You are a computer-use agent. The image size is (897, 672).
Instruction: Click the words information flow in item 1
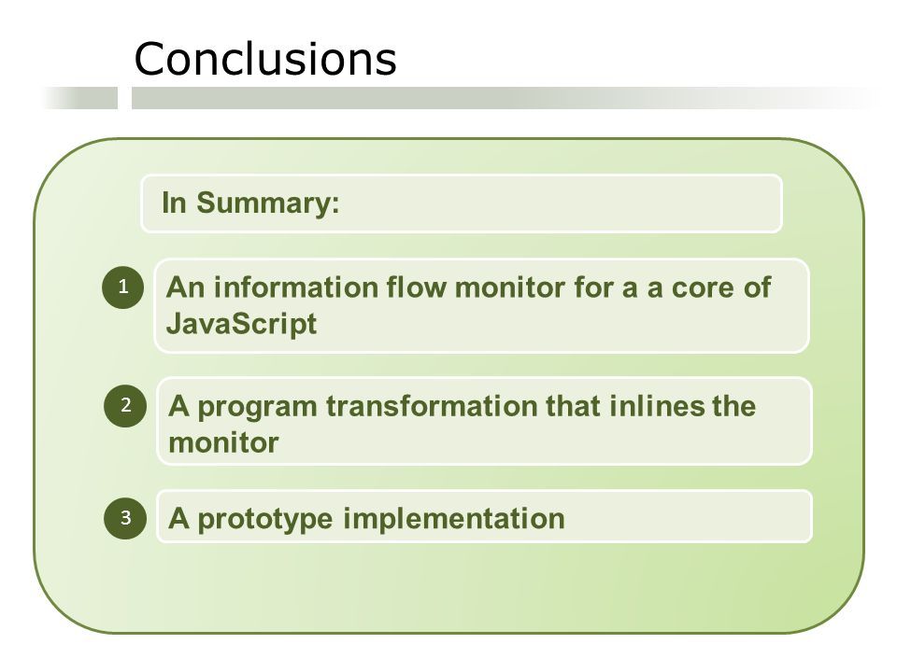tap(330, 287)
